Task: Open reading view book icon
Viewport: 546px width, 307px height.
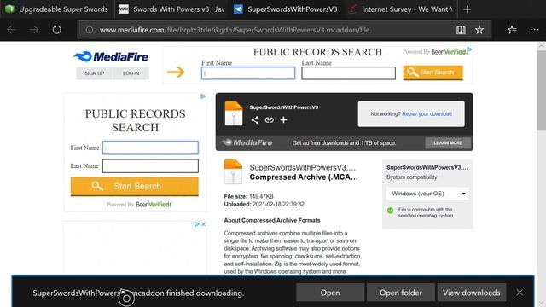Action: [461, 30]
